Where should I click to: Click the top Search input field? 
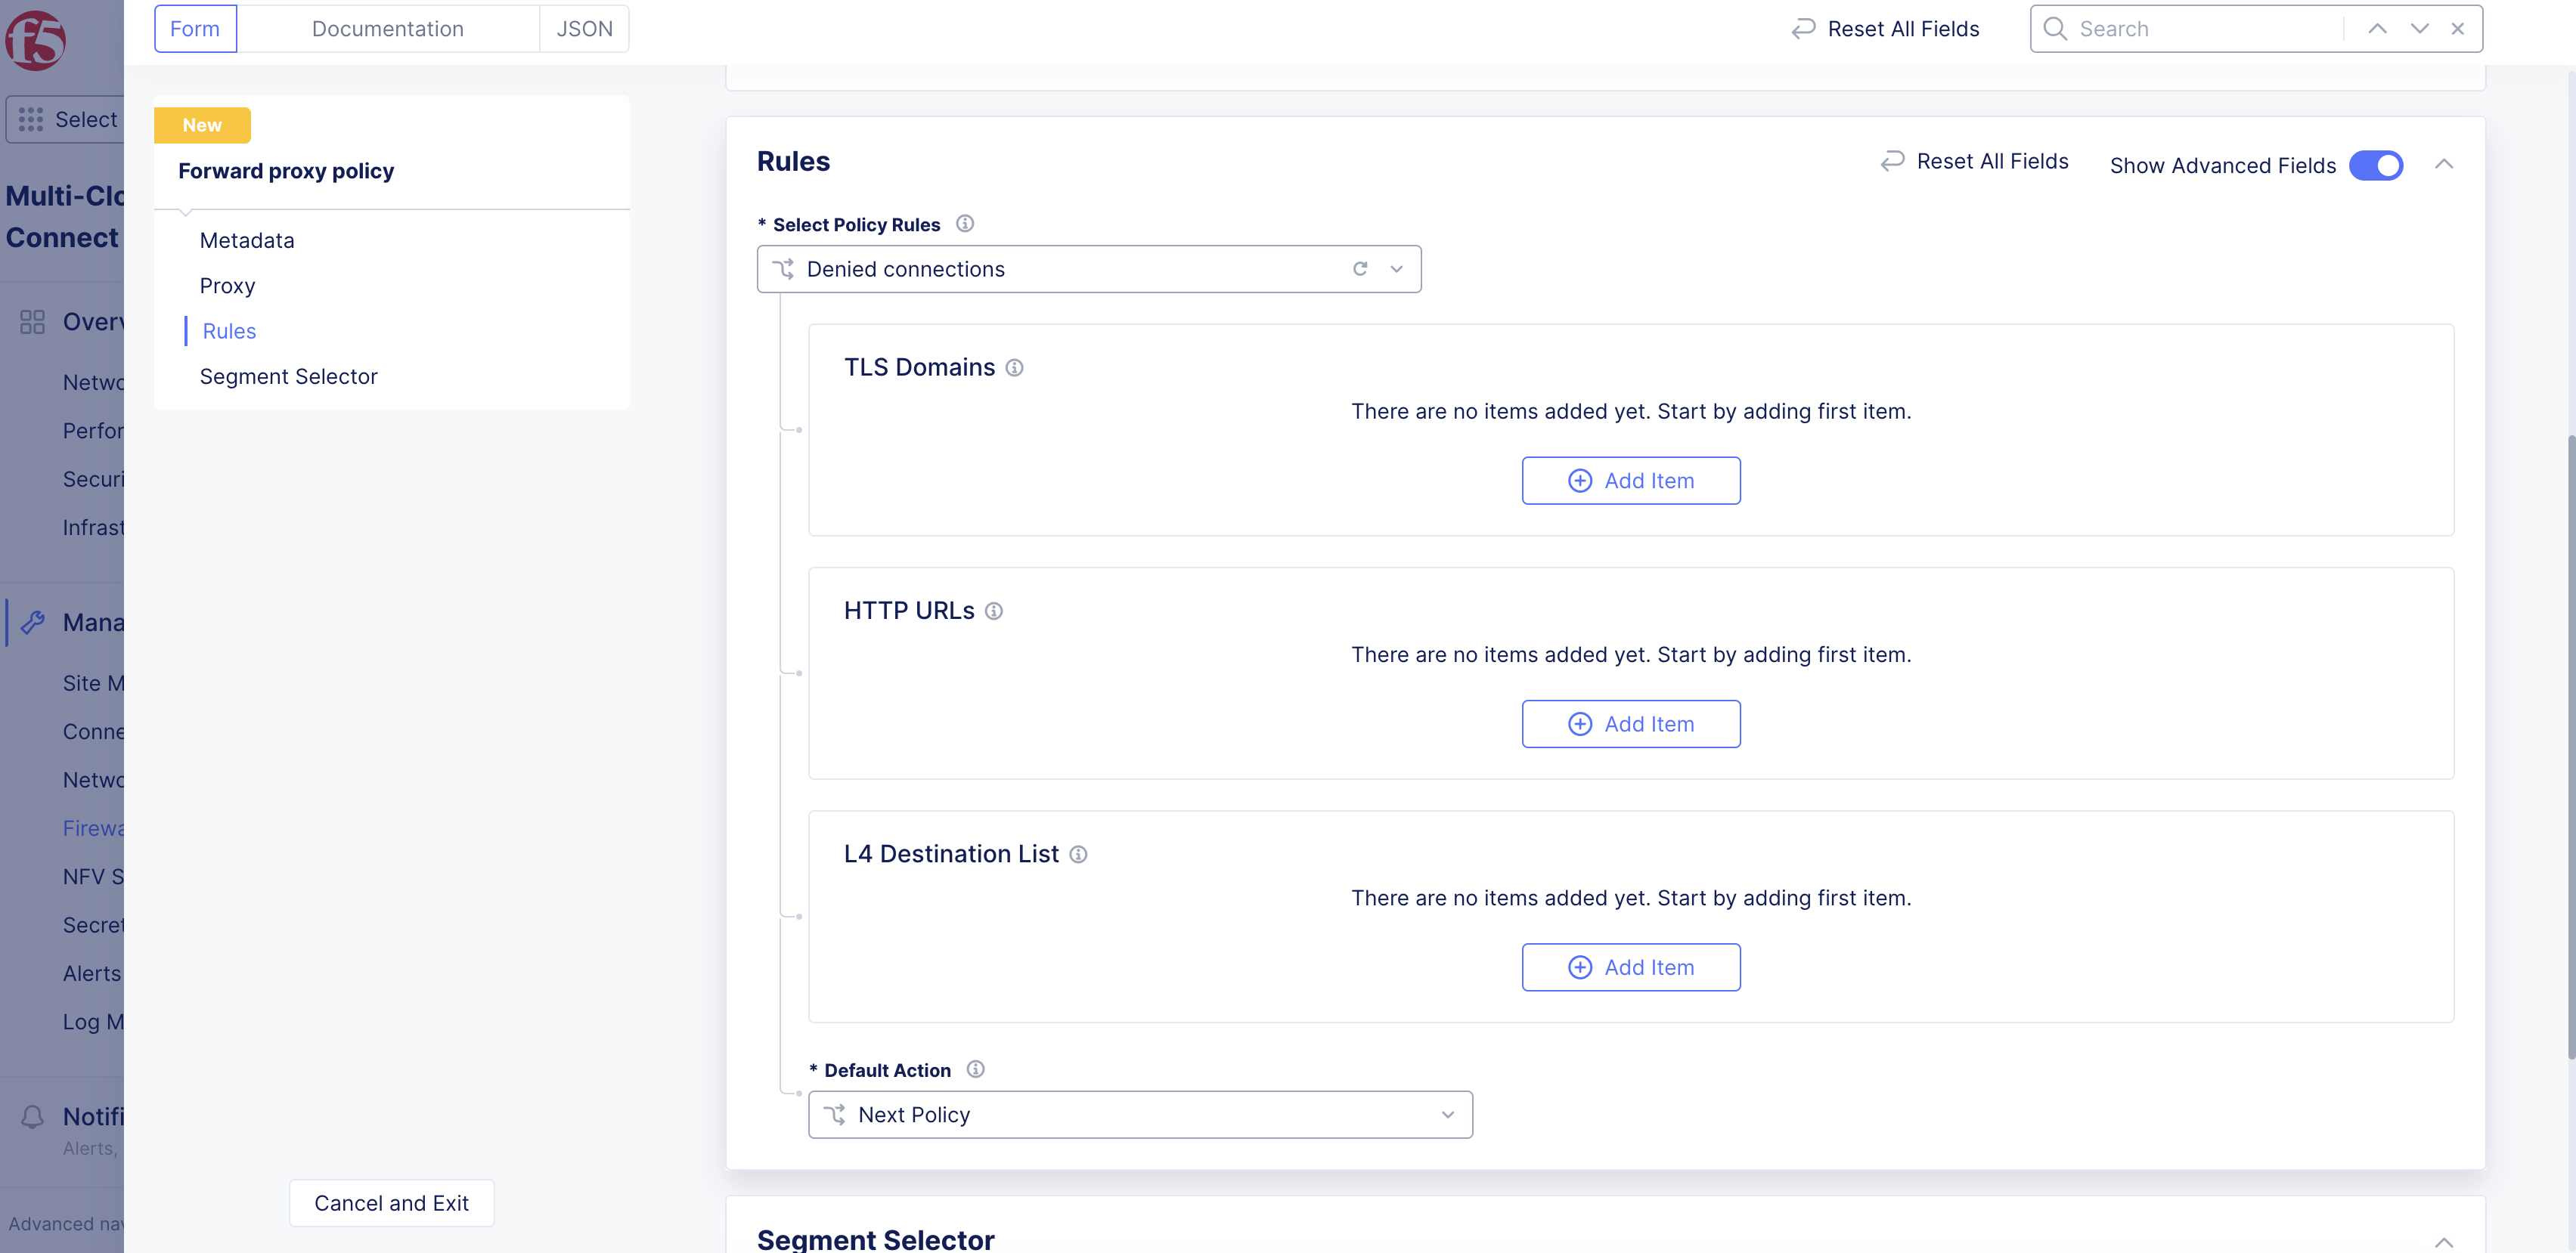coord(2200,29)
